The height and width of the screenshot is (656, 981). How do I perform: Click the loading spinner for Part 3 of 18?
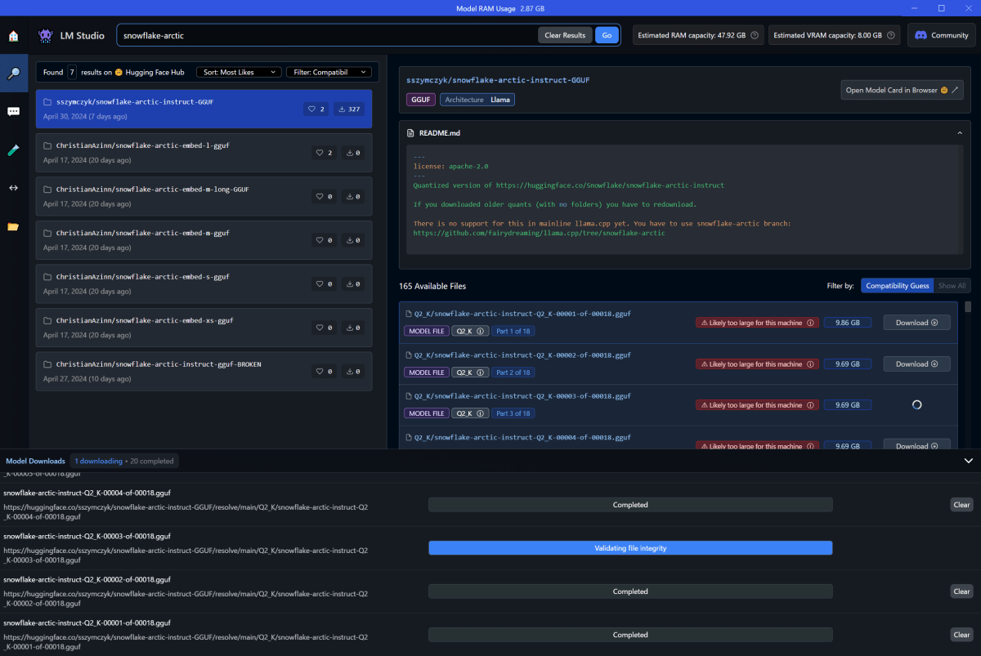916,404
